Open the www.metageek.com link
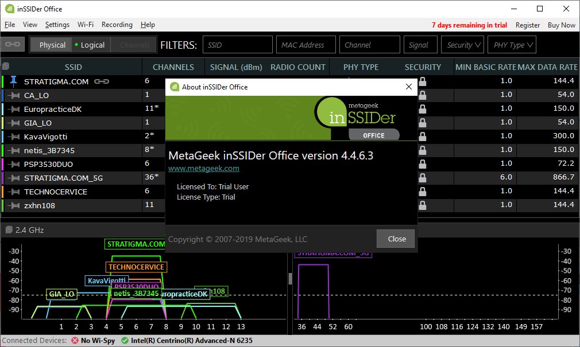 (x=203, y=169)
